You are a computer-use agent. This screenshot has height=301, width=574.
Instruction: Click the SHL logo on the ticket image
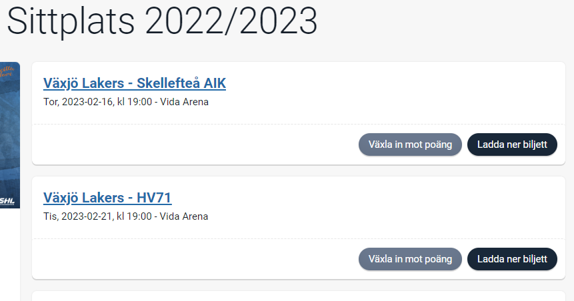(7, 201)
